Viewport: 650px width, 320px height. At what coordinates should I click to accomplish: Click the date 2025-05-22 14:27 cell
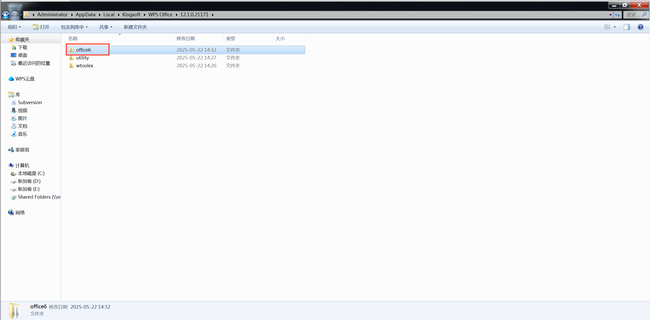(196, 58)
